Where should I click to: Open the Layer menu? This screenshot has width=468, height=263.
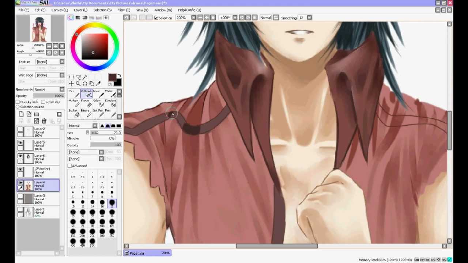pos(80,10)
